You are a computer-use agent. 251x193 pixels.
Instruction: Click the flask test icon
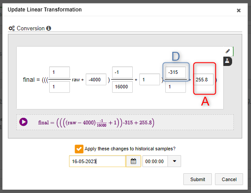point(227,61)
